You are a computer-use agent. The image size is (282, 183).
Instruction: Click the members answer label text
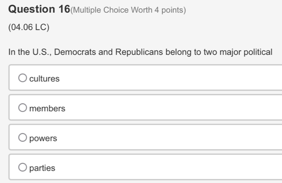tap(47, 109)
